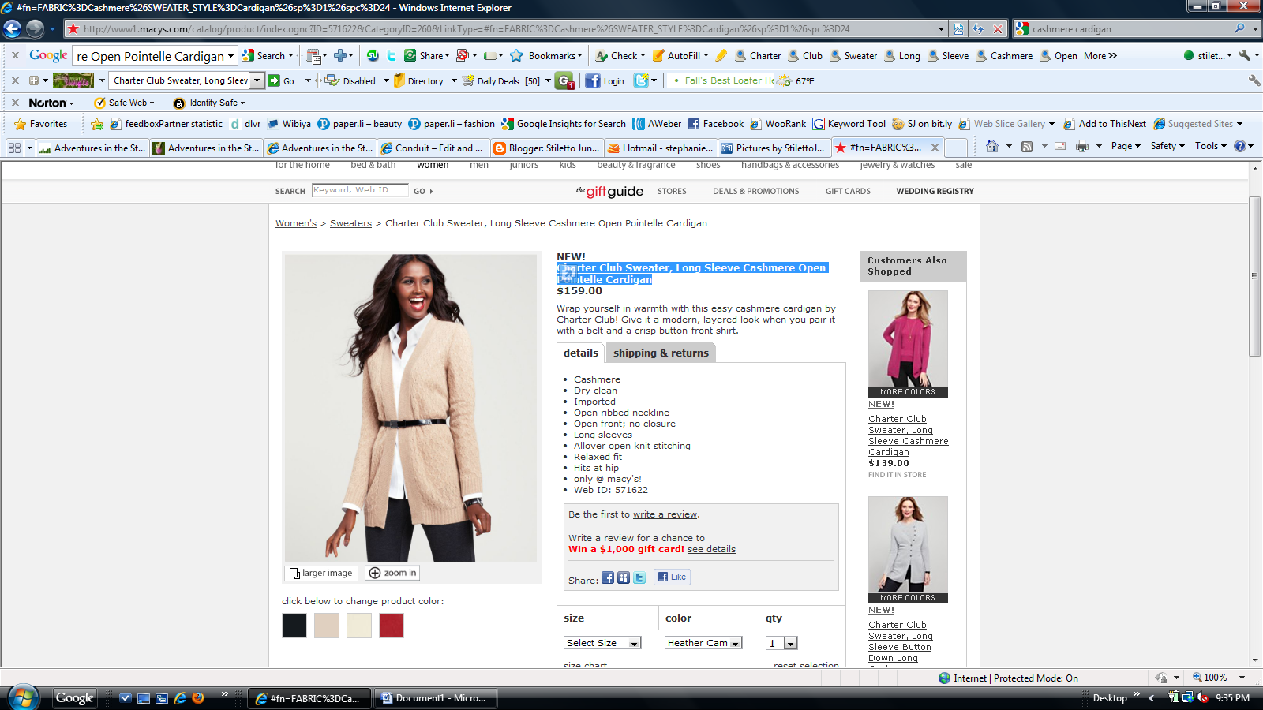This screenshot has width=1263, height=710.
Task: Click the RSS feeds icon
Action: (1027, 146)
